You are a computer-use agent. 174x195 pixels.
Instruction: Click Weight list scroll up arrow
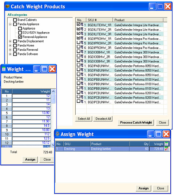[53, 91]
